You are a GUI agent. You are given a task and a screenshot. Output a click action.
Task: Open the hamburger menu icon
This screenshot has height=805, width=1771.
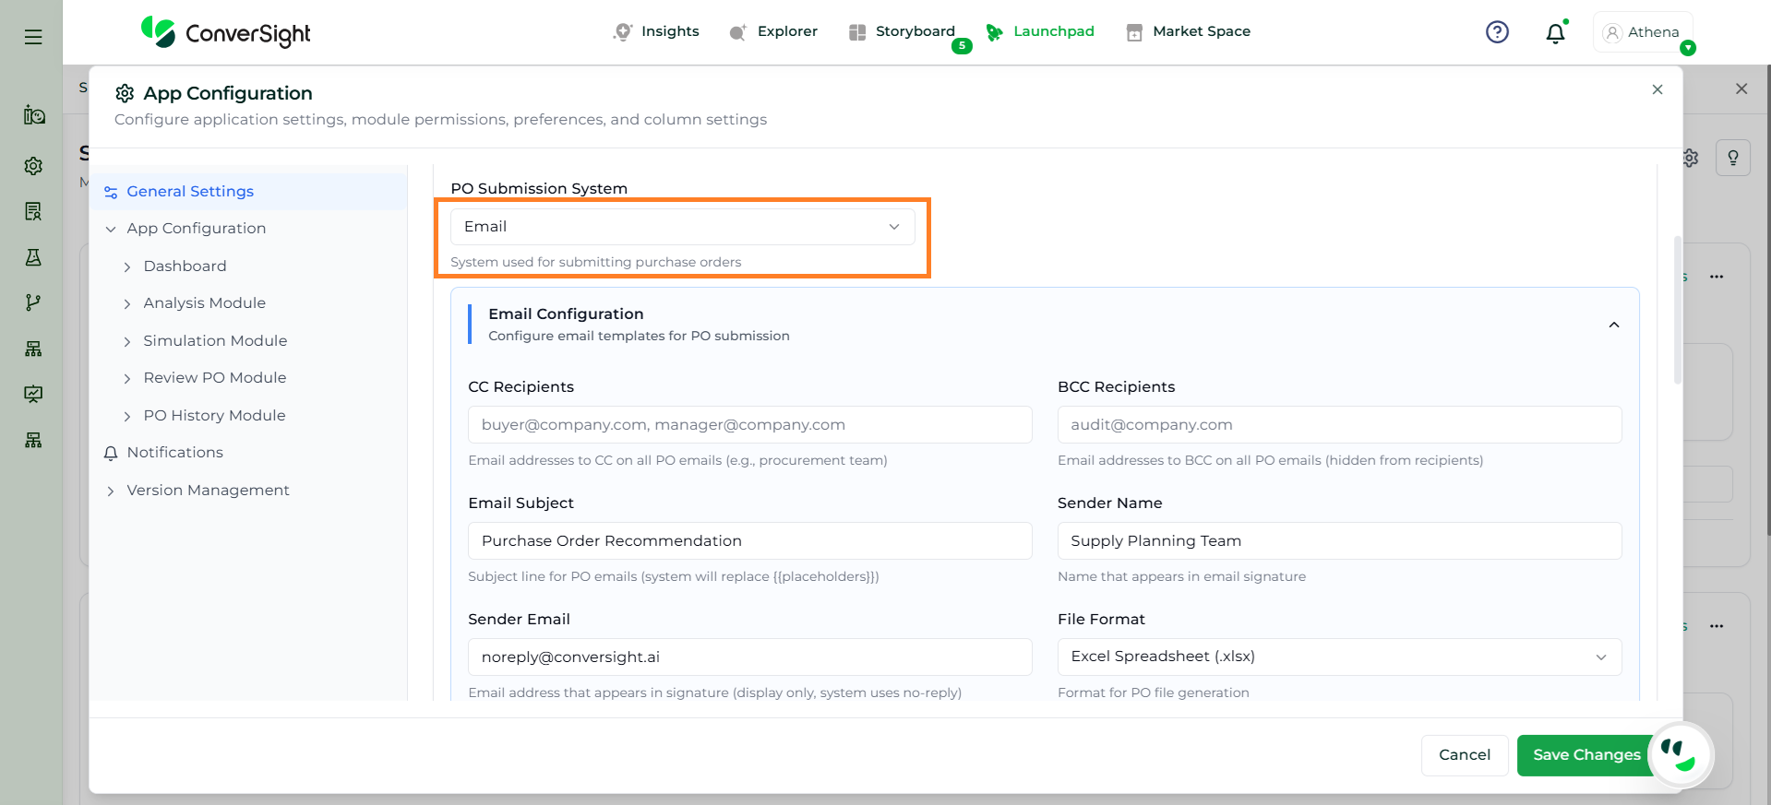(x=33, y=37)
